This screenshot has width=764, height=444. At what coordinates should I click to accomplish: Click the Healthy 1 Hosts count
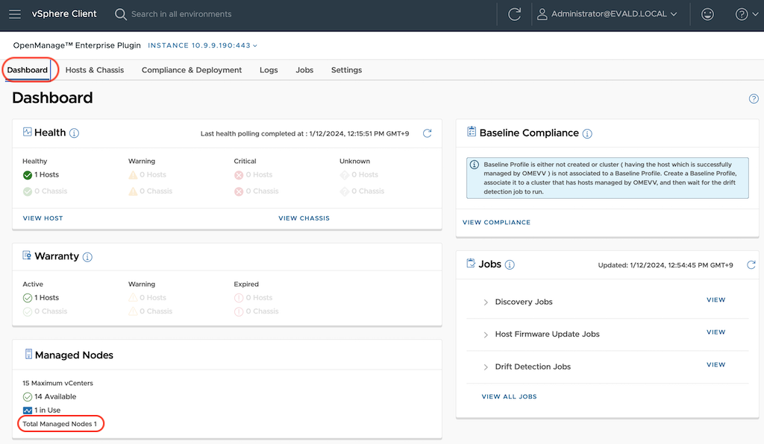pyautogui.click(x=46, y=174)
